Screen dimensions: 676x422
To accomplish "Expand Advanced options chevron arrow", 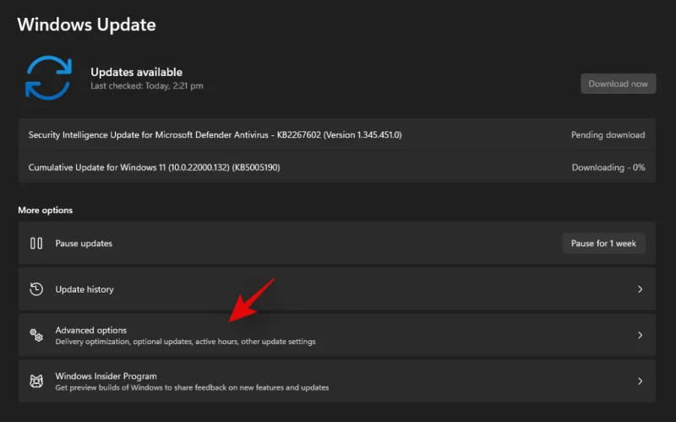I will coord(641,335).
